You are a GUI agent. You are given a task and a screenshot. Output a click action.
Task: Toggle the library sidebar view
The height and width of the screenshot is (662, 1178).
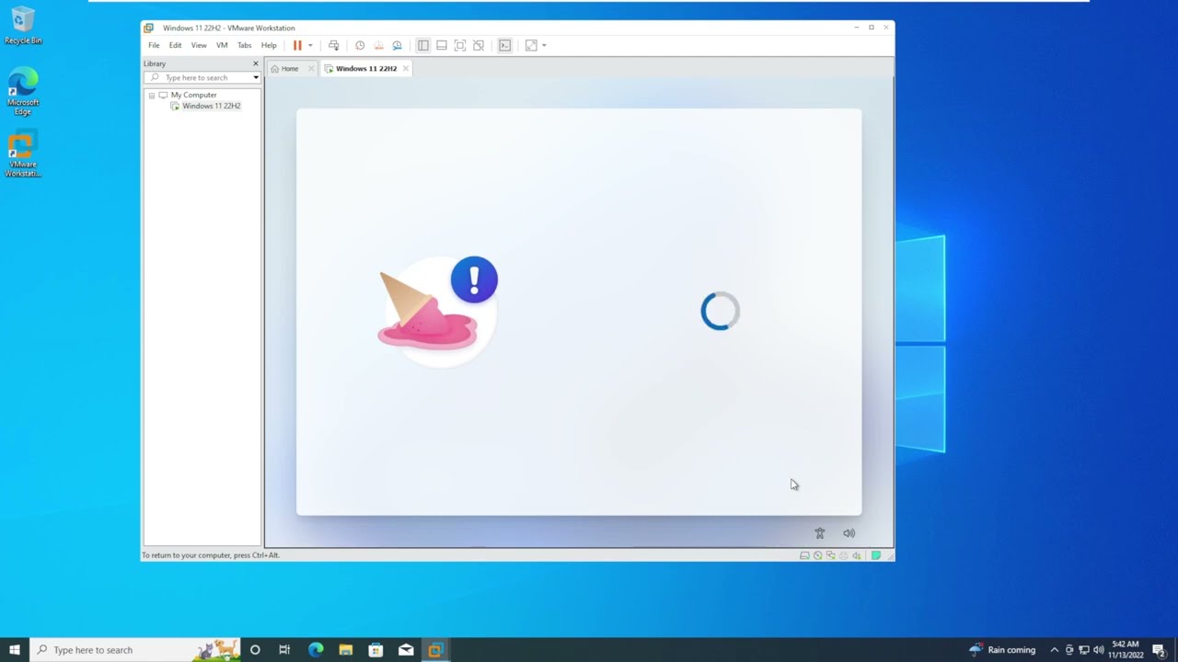pyautogui.click(x=423, y=45)
